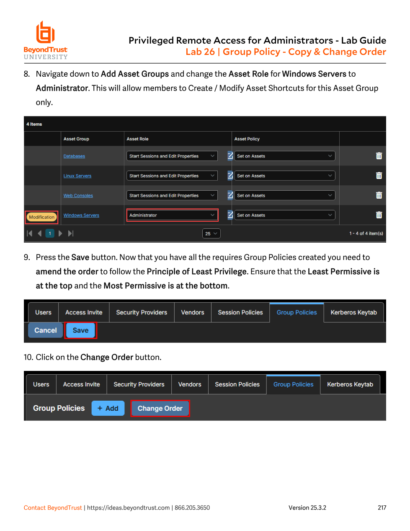Click the BeyondTrust University logo

tap(46, 40)
